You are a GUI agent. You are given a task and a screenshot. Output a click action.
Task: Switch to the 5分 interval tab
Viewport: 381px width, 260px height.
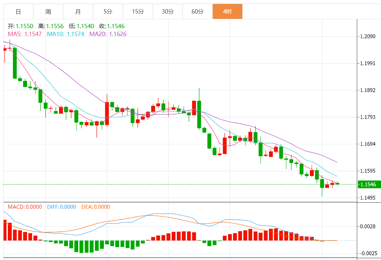click(108, 11)
